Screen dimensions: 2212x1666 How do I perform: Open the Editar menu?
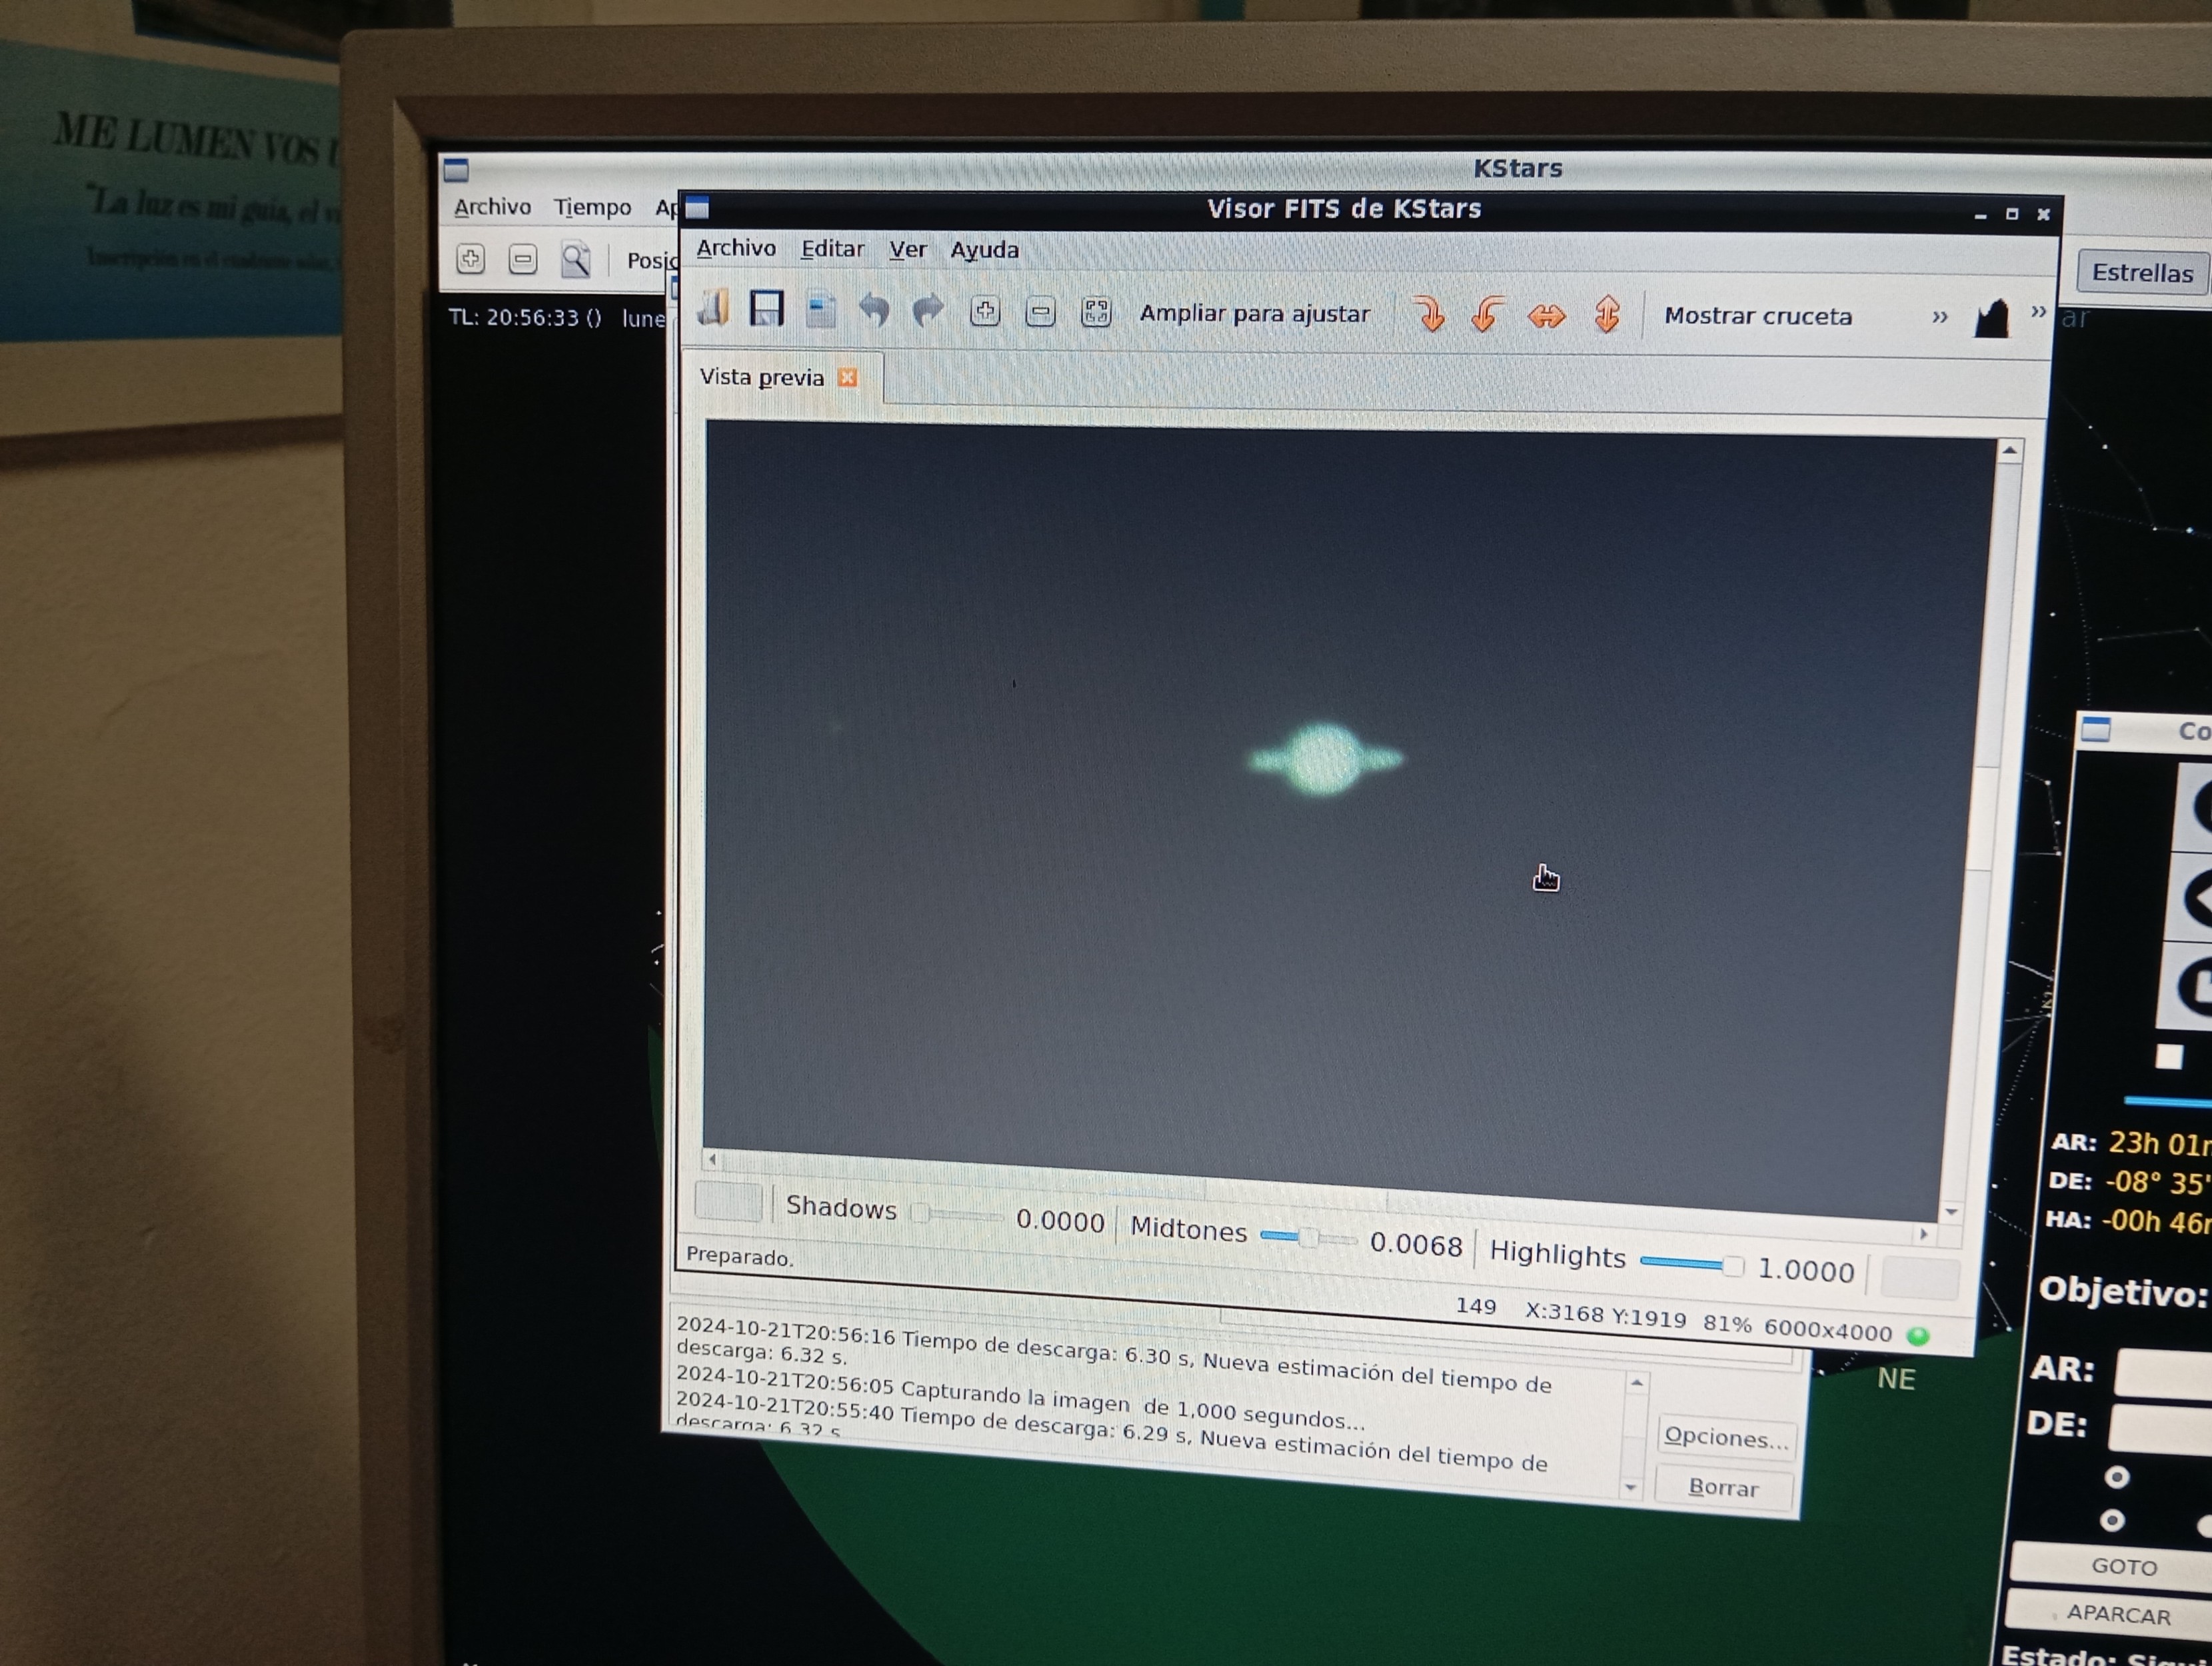(832, 249)
